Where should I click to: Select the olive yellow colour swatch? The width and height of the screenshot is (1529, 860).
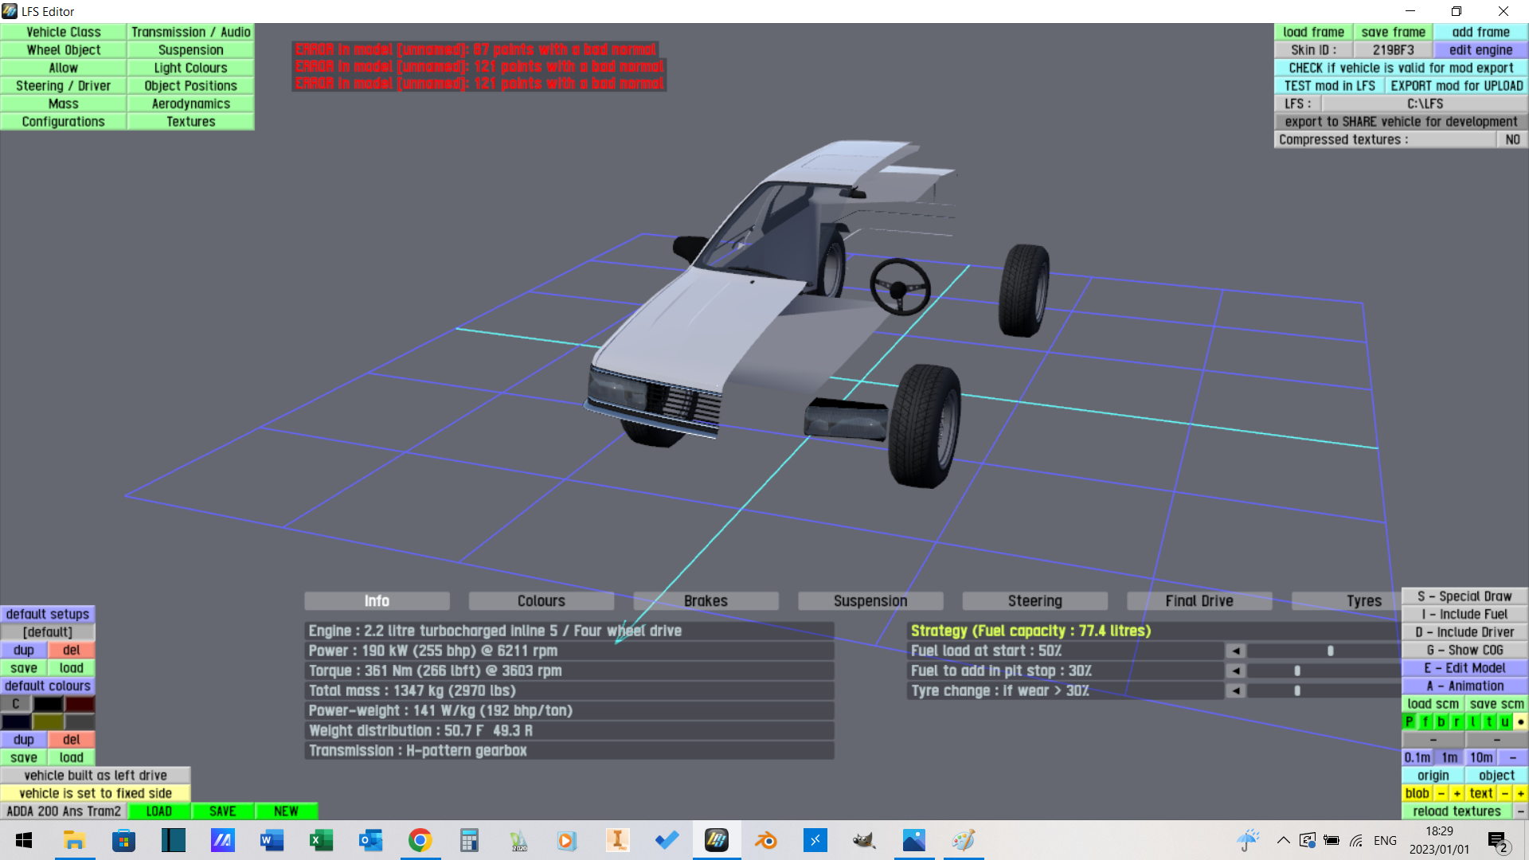pyautogui.click(x=48, y=721)
